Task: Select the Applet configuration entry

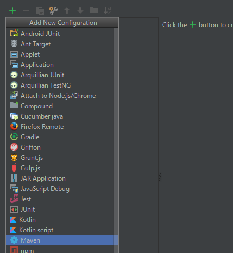Action: point(60,54)
